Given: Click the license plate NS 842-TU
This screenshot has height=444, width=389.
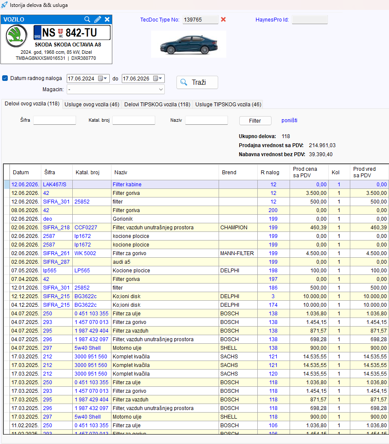Looking at the screenshot, I should [72, 33].
